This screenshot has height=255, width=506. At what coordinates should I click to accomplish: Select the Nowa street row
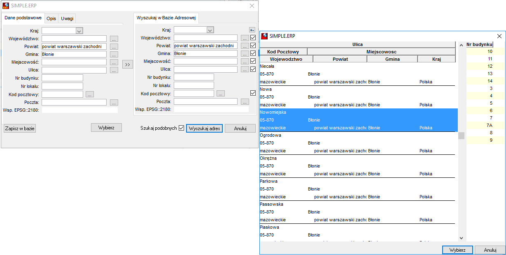357,97
